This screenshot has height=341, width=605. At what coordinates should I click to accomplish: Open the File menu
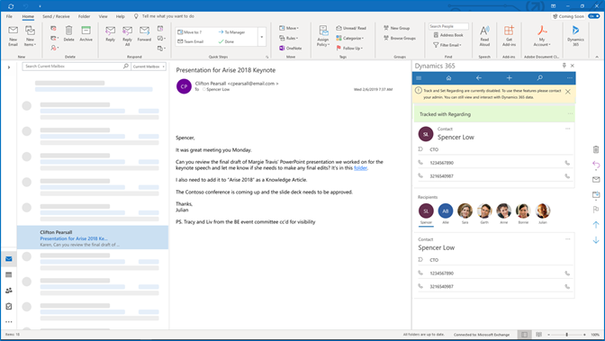9,16
